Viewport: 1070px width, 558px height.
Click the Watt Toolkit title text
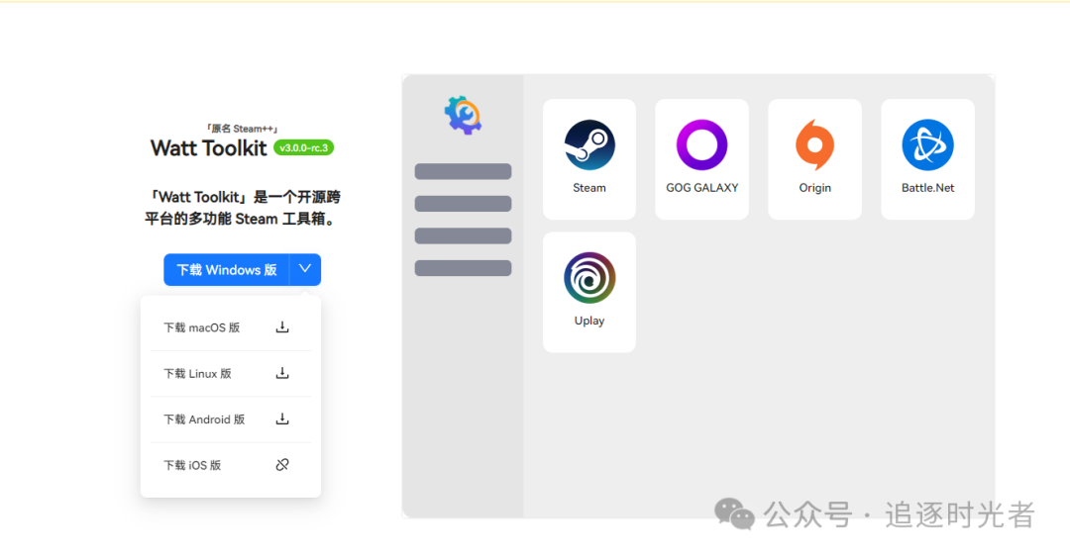[209, 147]
